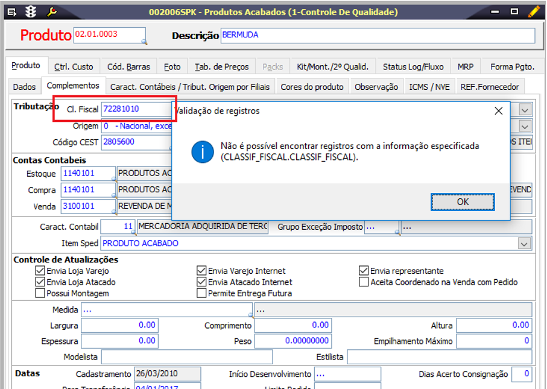Open the wrench settings icon

pyautogui.click(x=52, y=11)
